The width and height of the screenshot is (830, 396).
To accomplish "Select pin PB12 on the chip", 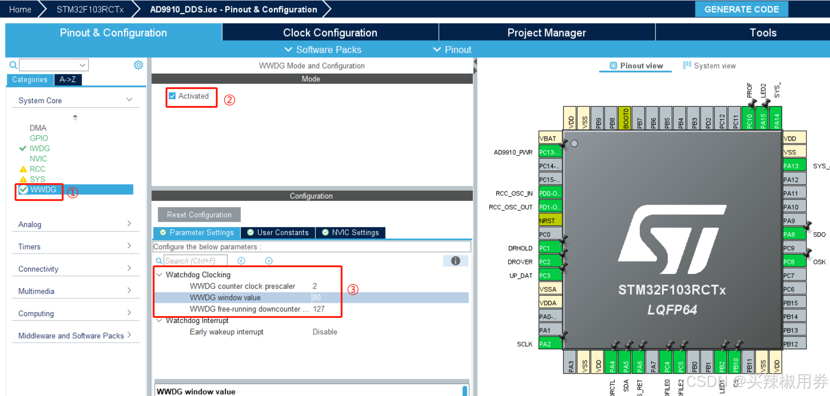I will (794, 344).
